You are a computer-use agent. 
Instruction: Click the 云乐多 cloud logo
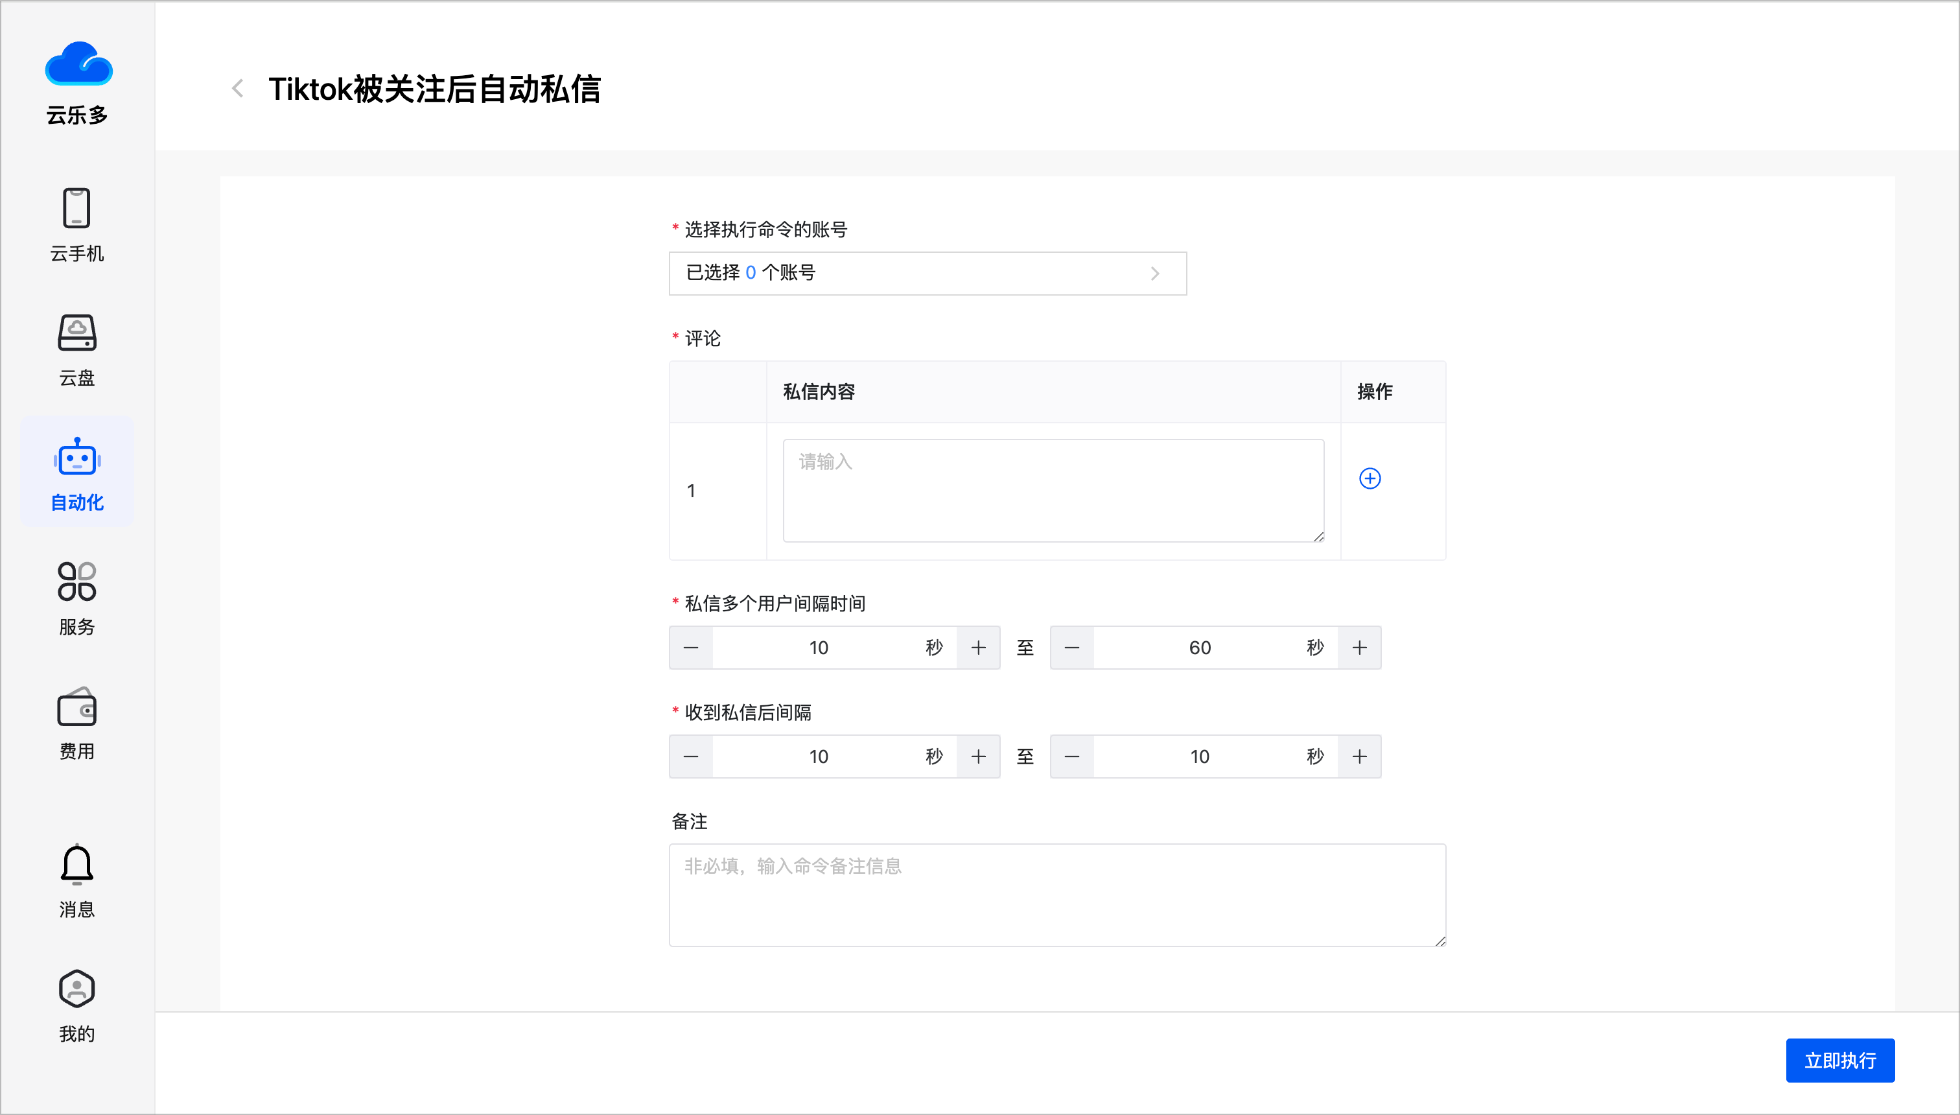[78, 63]
